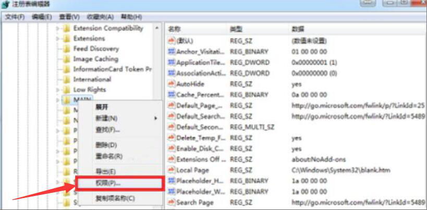The width and height of the screenshot is (427, 210).
Task: Open 权限(P)... from the context menu
Action: (120, 183)
